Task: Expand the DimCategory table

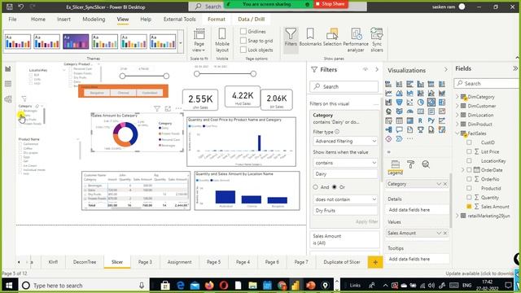Action: point(458,97)
